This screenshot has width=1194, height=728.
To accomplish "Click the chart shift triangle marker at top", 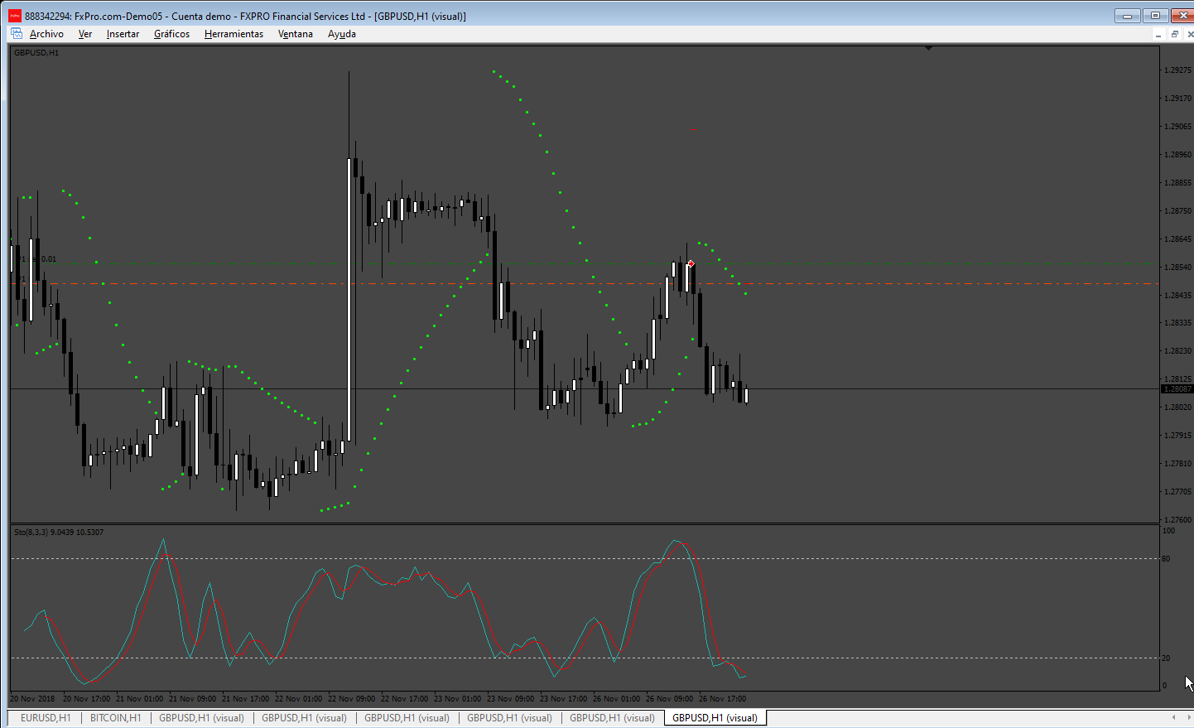I will [x=928, y=48].
